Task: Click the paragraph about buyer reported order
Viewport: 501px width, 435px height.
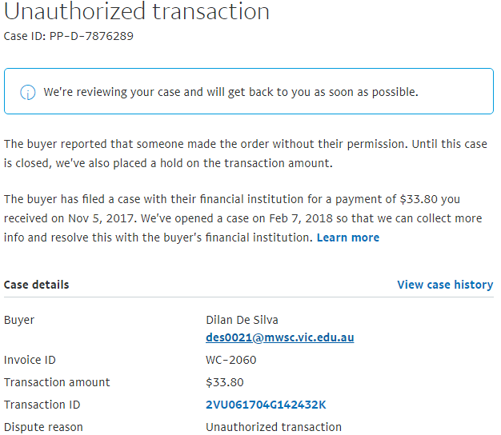Action: [x=246, y=154]
